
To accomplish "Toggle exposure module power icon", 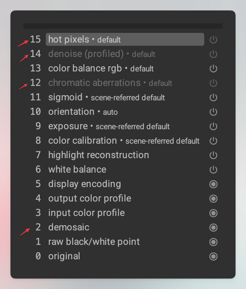I will [x=213, y=126].
